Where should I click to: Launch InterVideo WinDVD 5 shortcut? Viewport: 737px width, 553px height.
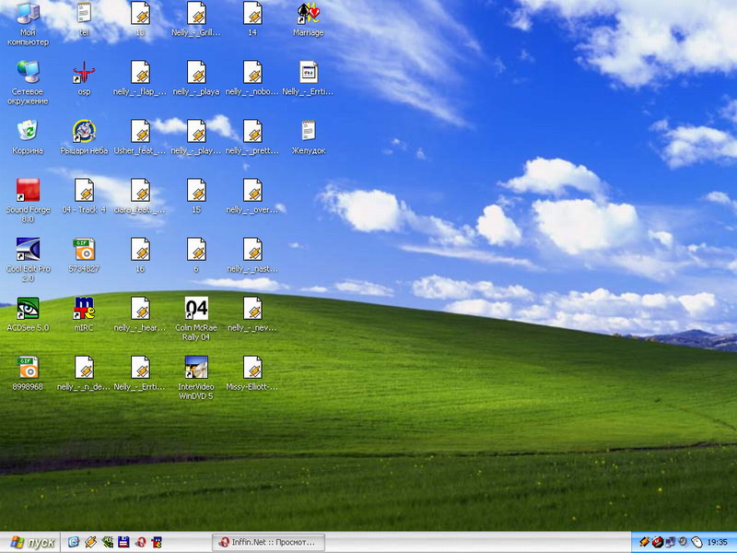click(x=196, y=368)
